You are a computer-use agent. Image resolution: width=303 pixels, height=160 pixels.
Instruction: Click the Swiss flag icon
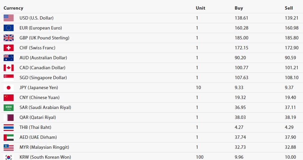point(9,48)
